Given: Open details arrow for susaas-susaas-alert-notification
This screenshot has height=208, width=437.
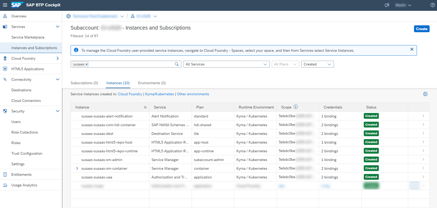Looking at the screenshot, I should [423, 116].
